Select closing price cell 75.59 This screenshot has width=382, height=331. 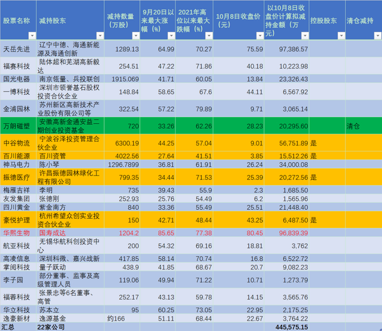[x=238, y=49]
